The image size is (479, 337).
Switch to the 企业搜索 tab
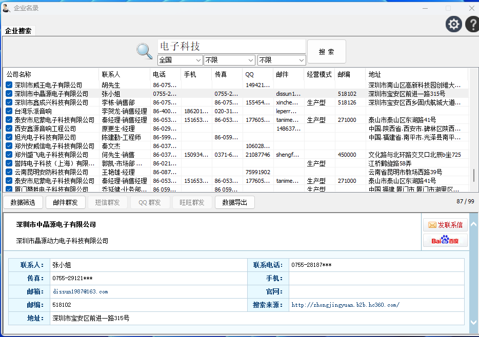click(18, 31)
